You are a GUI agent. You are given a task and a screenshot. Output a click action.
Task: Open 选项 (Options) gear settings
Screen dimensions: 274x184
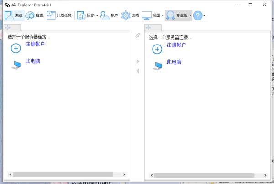130,15
